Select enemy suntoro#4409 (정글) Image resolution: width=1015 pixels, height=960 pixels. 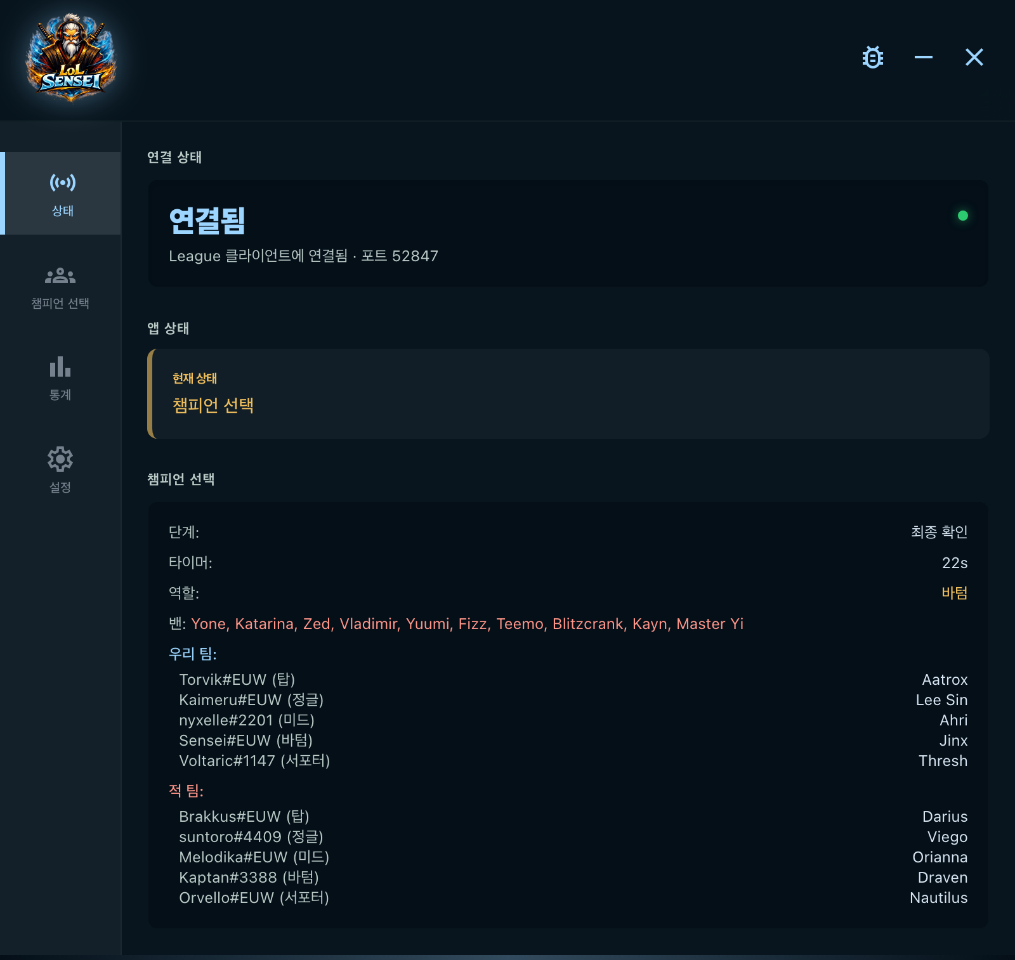coord(251,837)
